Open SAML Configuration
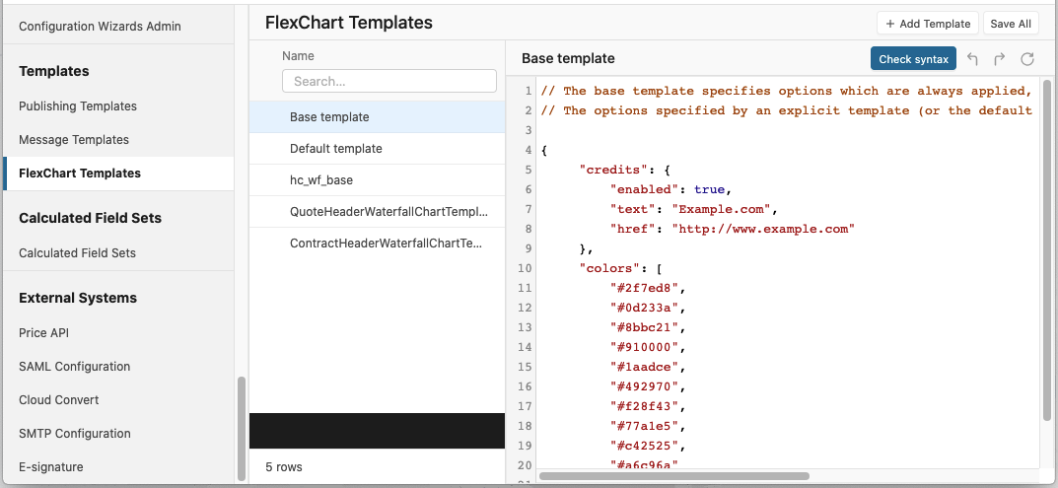Viewport: 1058px width, 488px height. coord(74,367)
